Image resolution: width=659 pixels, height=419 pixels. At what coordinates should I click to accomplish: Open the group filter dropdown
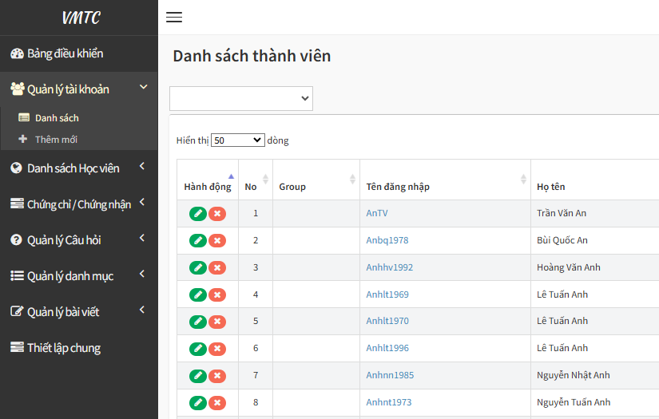click(241, 98)
